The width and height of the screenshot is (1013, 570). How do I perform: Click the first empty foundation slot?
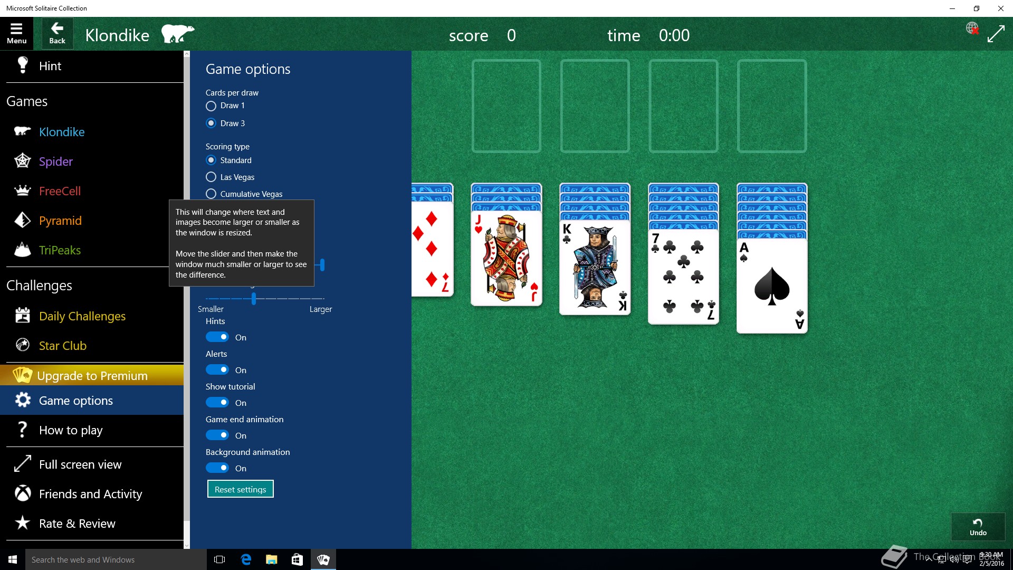click(506, 106)
